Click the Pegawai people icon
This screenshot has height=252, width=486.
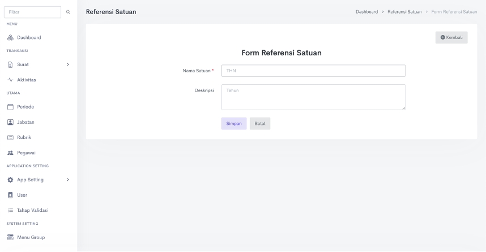[10, 153]
